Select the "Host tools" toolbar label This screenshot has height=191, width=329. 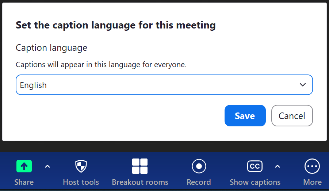click(81, 182)
